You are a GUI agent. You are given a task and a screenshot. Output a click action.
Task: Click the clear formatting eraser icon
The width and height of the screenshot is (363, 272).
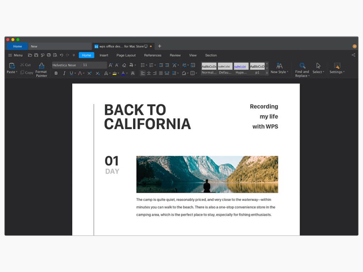[124, 65]
